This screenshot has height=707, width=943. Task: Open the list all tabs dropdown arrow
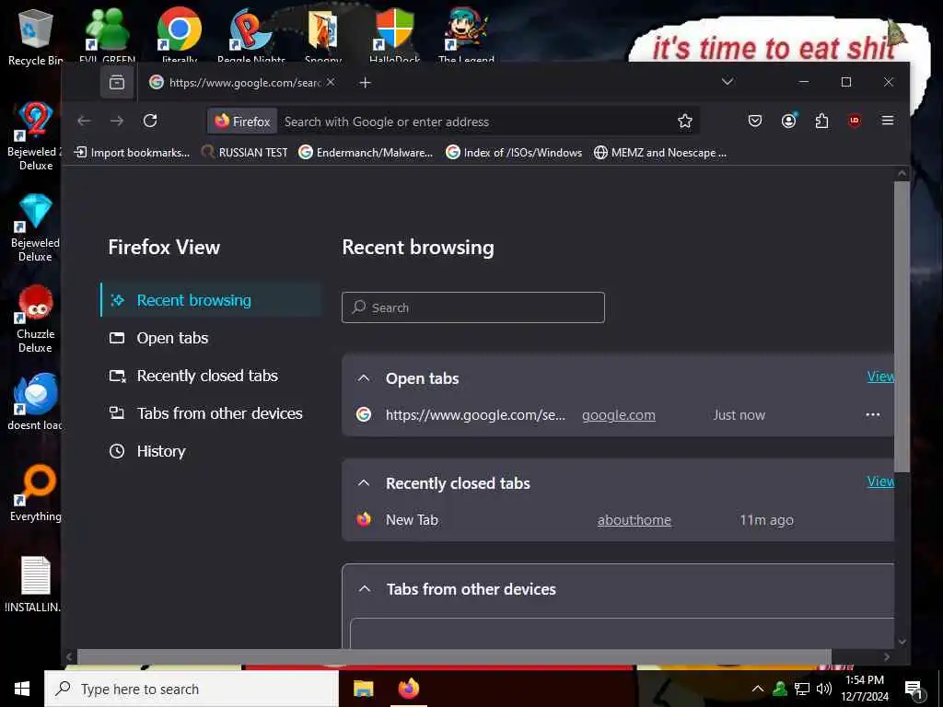[728, 82]
